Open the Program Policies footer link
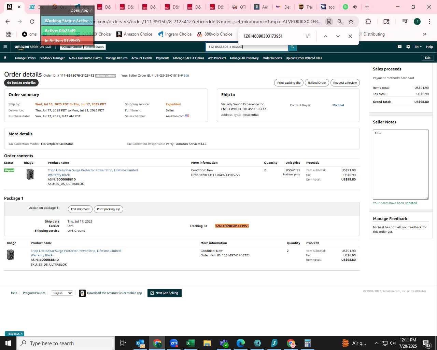 [34, 293]
